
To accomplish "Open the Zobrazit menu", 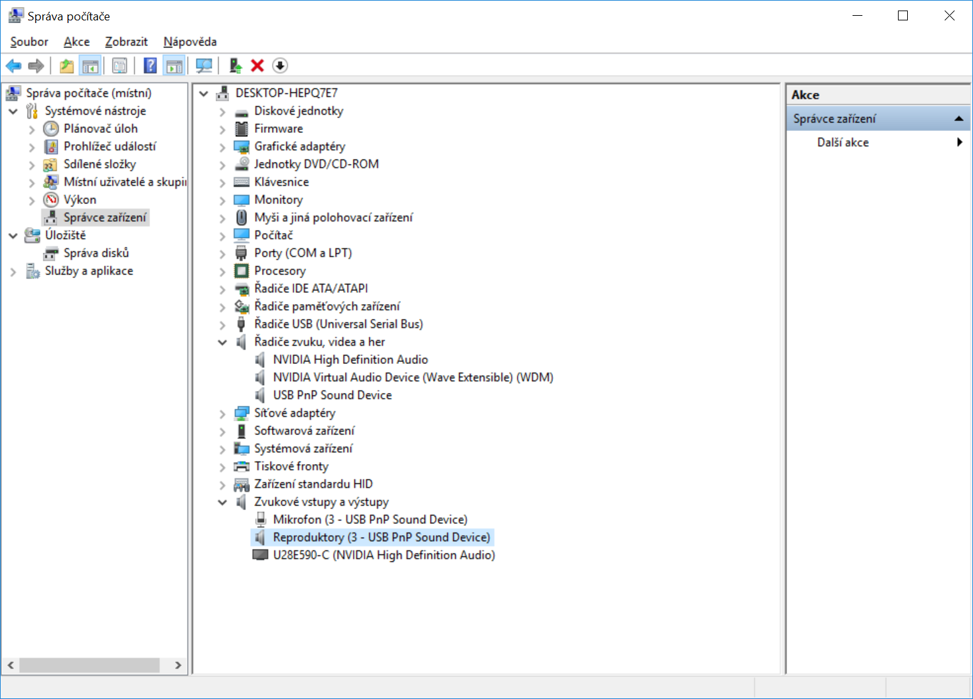I will pos(126,41).
